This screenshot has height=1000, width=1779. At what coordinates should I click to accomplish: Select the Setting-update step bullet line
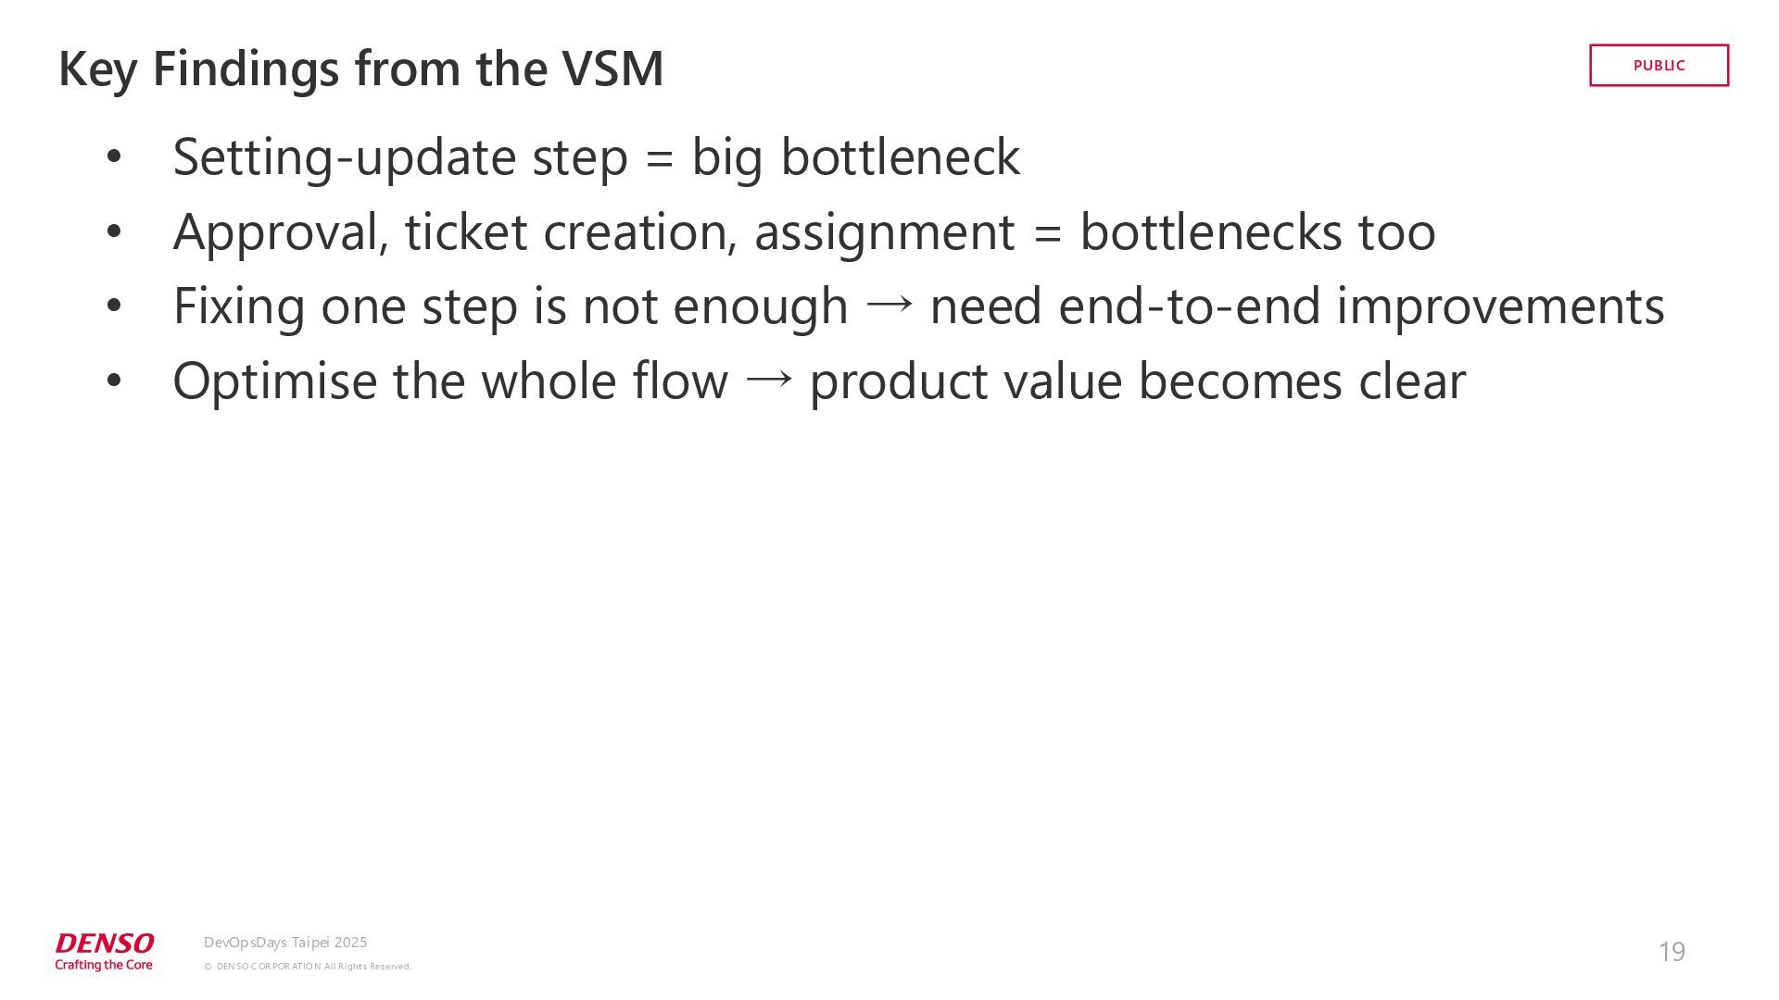coord(596,157)
